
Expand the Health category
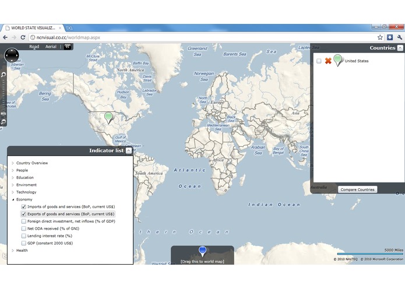pos(13,250)
